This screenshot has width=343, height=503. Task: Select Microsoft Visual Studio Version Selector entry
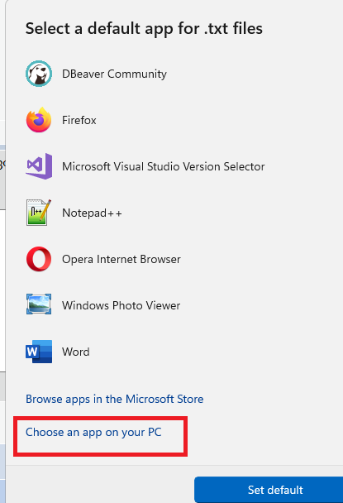click(x=163, y=166)
